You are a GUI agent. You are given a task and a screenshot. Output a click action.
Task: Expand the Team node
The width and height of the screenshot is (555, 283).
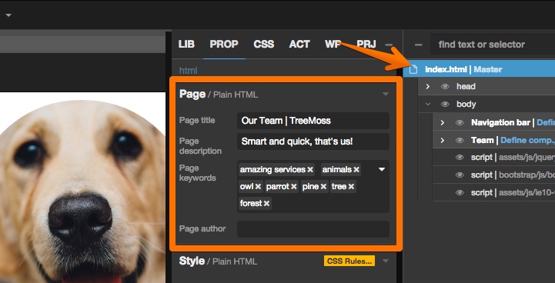click(442, 140)
